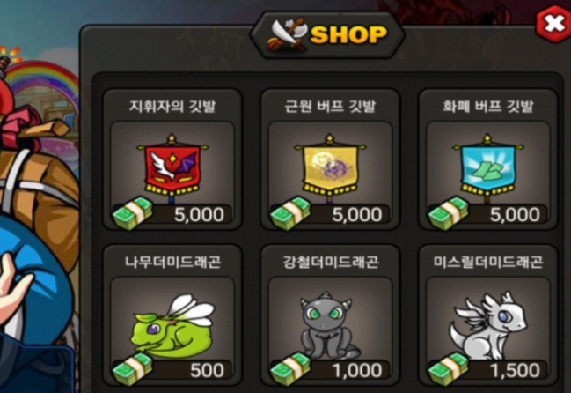The image size is (571, 393).
Task: Tap cash stack icon under steel dragon
Action: click(x=290, y=369)
